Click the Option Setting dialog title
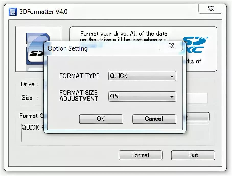This screenshot has width=232, height=176. pyautogui.click(x=67, y=48)
